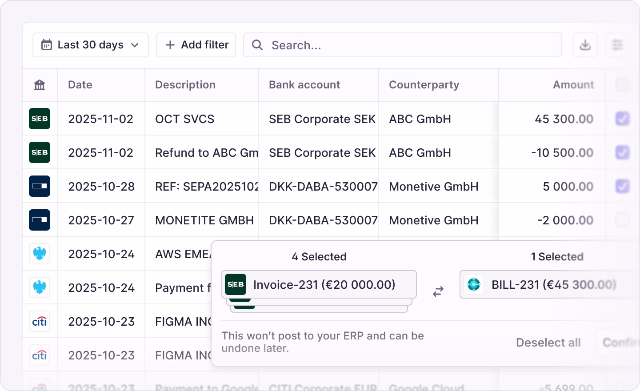Click the 1 Selected label

tap(557, 257)
